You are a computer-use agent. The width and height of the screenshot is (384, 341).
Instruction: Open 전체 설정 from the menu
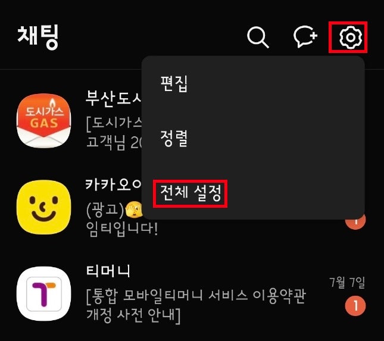tap(191, 193)
